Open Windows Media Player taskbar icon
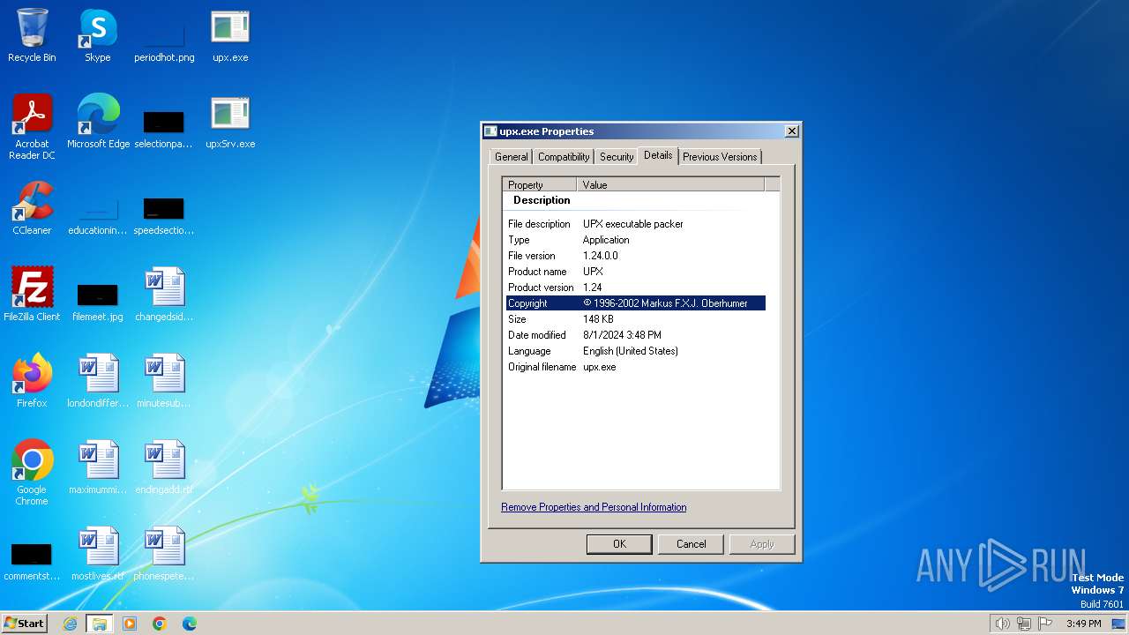Image resolution: width=1129 pixels, height=635 pixels. (130, 624)
